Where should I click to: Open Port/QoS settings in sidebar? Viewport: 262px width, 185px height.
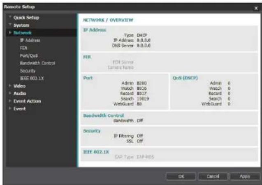point(29,56)
